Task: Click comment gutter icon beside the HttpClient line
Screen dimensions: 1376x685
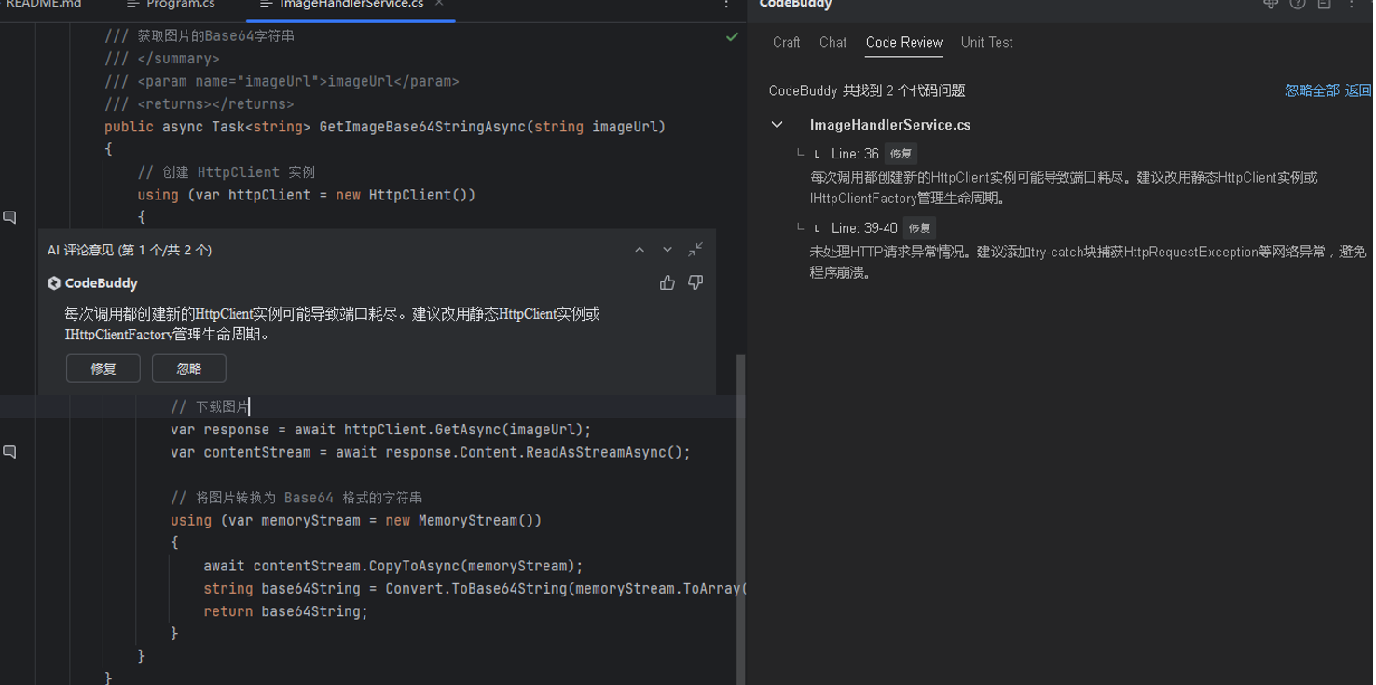Action: 10,217
